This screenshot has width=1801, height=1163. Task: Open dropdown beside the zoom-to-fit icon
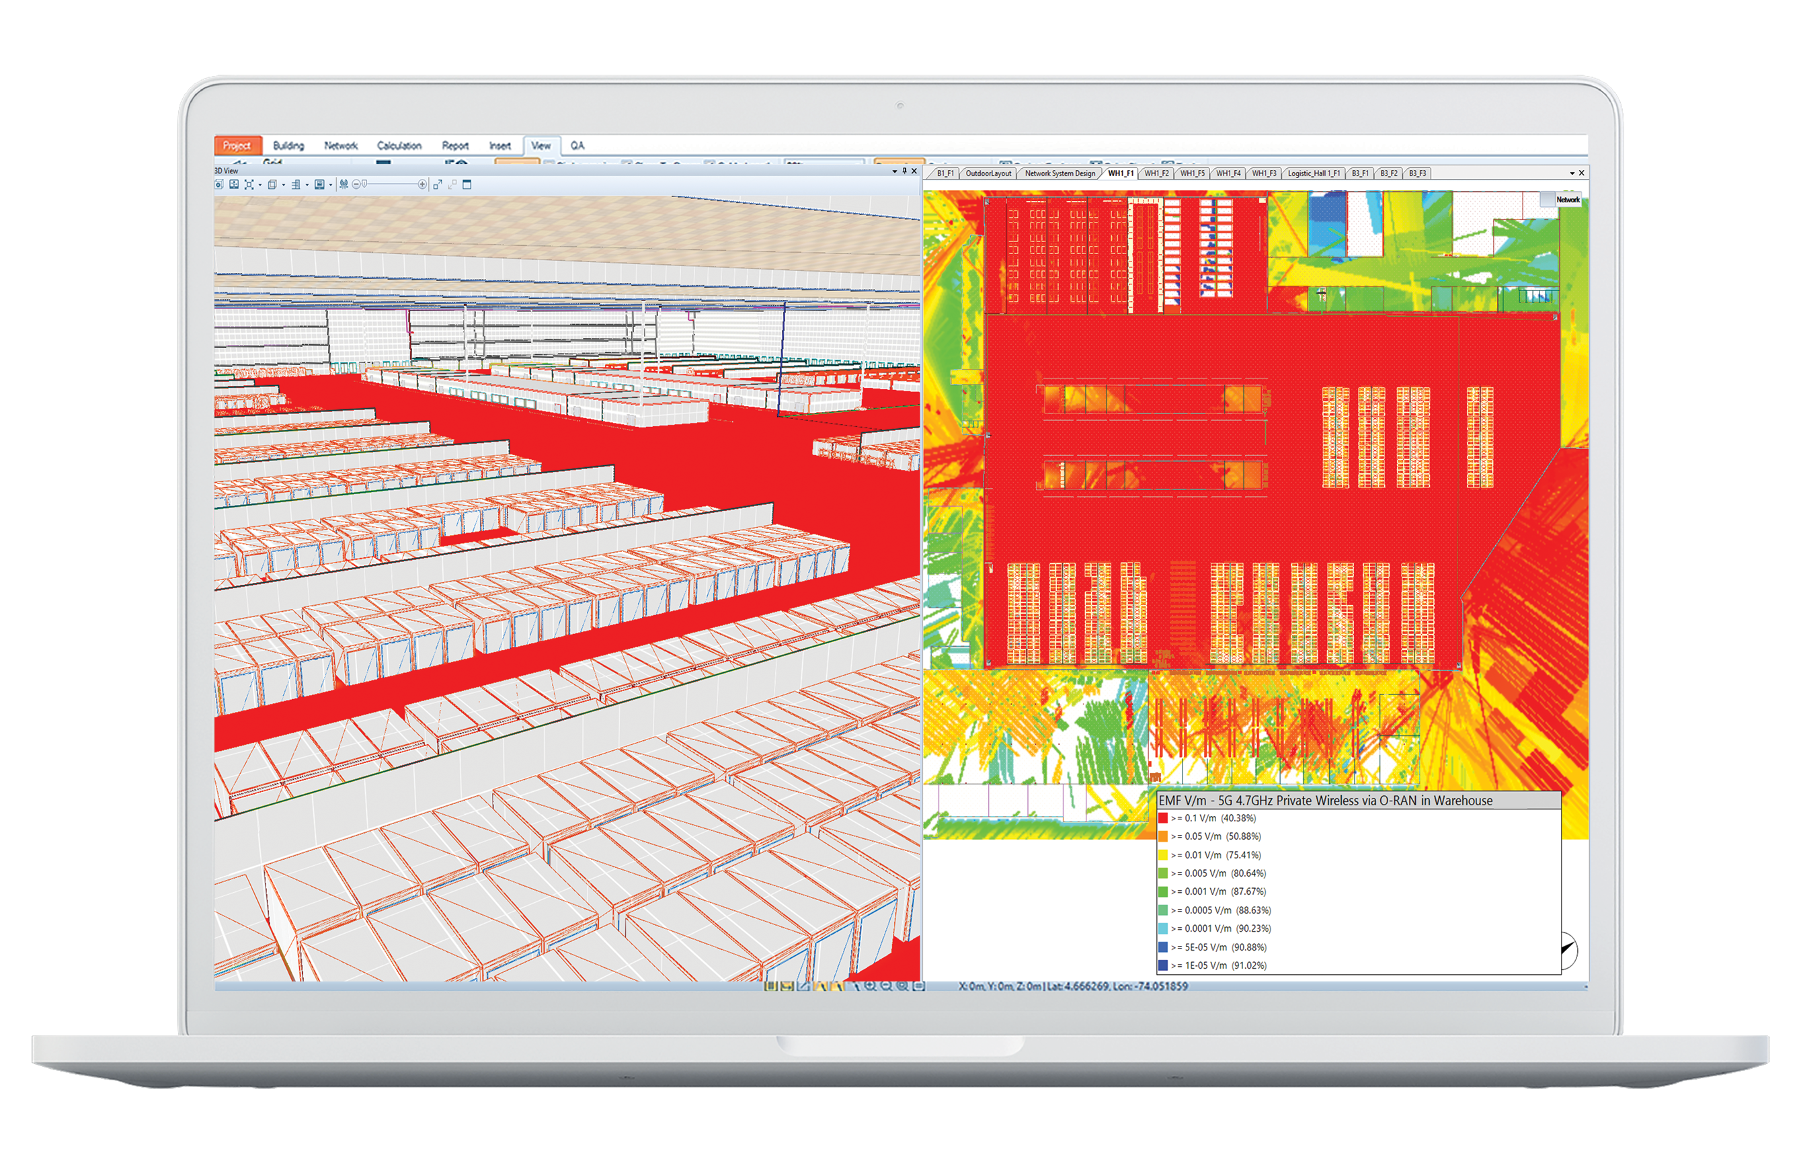259,185
